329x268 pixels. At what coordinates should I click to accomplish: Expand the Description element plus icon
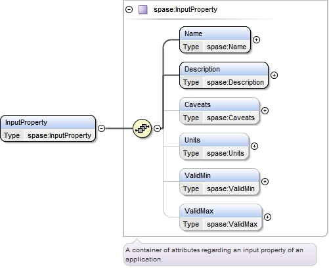pyautogui.click(x=274, y=75)
